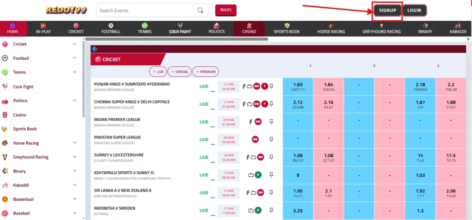Expand the Cricket sidebar category
This screenshot has height=220, width=472.
(75, 44)
